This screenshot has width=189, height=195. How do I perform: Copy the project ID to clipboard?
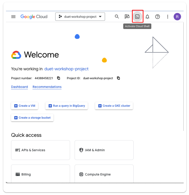point(118,78)
